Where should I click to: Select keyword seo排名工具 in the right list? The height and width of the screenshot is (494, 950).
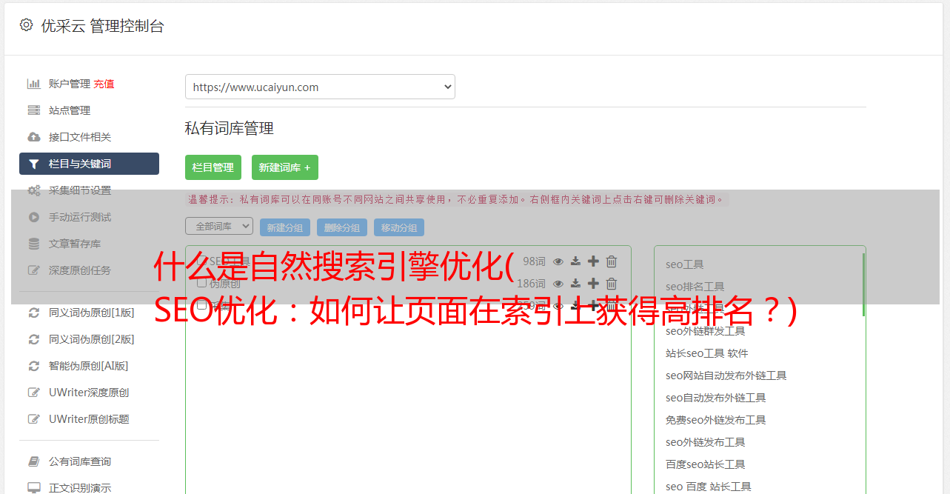point(695,287)
